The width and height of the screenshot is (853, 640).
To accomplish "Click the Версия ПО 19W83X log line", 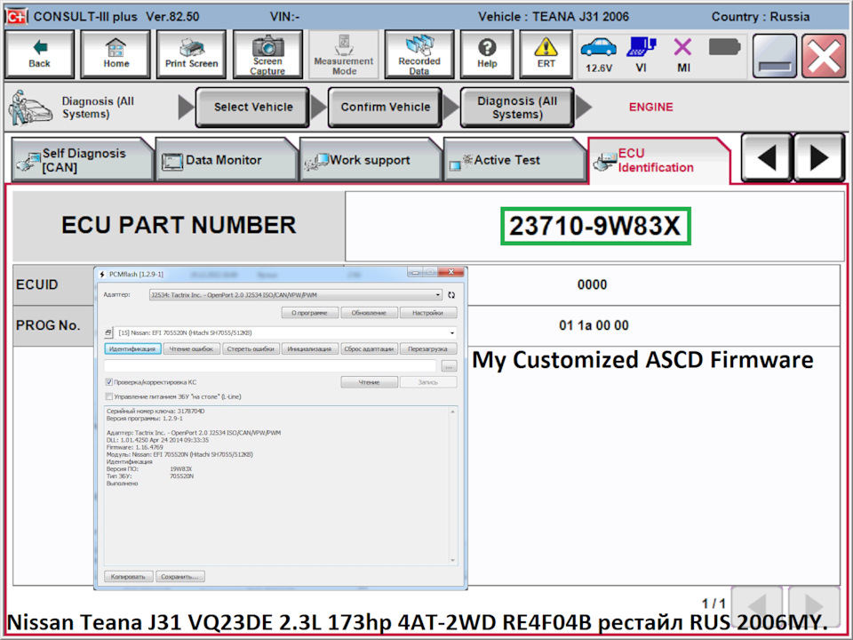I will point(149,468).
